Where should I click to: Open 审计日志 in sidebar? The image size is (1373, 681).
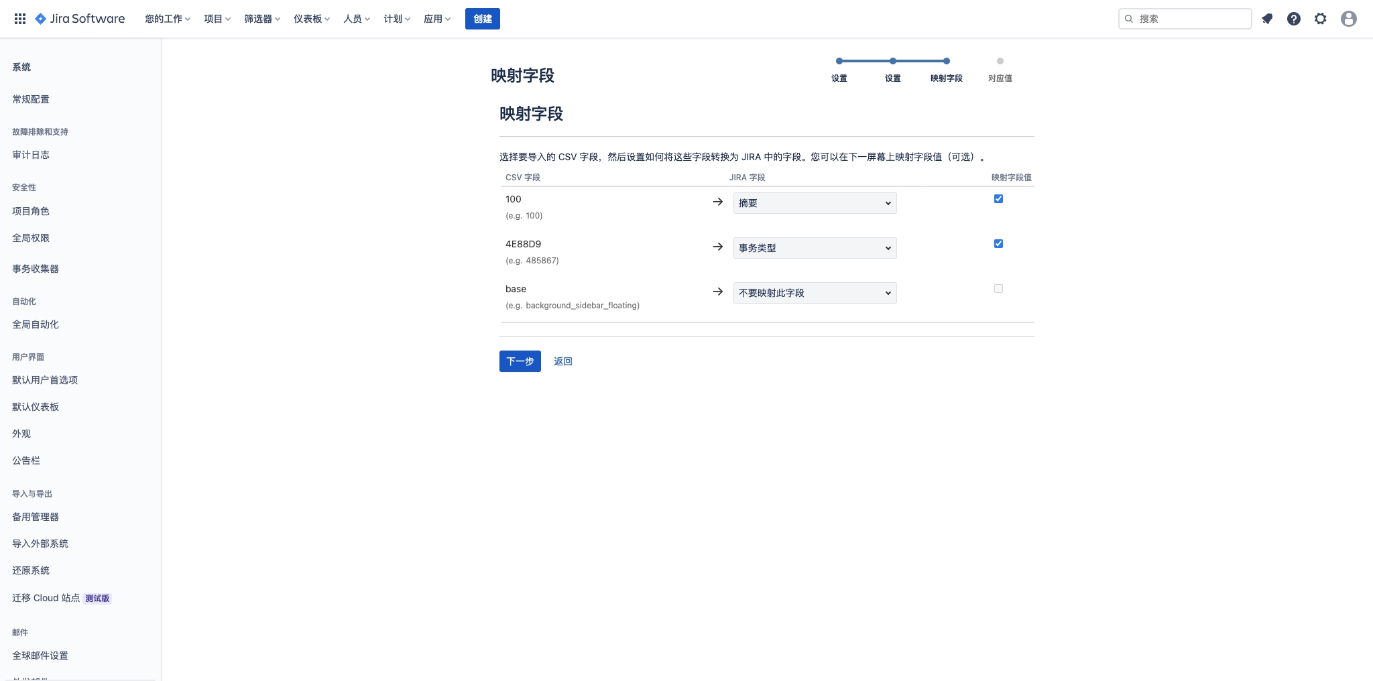coord(31,155)
